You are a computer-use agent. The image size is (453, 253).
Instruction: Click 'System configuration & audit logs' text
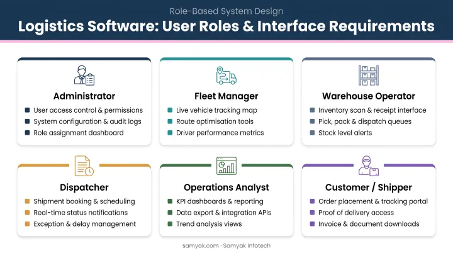pos(87,121)
